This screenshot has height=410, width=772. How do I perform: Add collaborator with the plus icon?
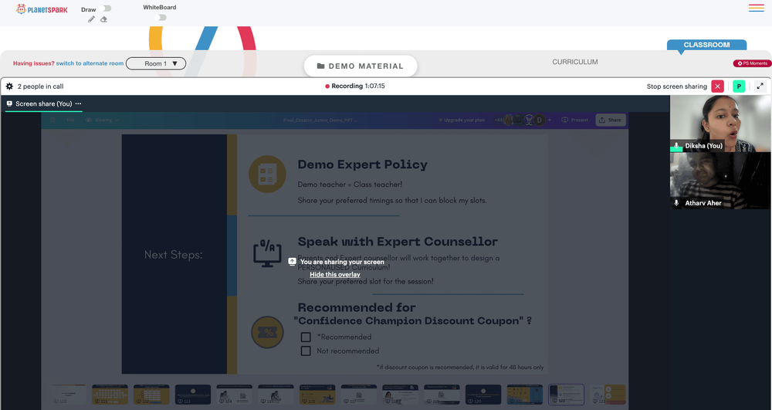click(550, 120)
